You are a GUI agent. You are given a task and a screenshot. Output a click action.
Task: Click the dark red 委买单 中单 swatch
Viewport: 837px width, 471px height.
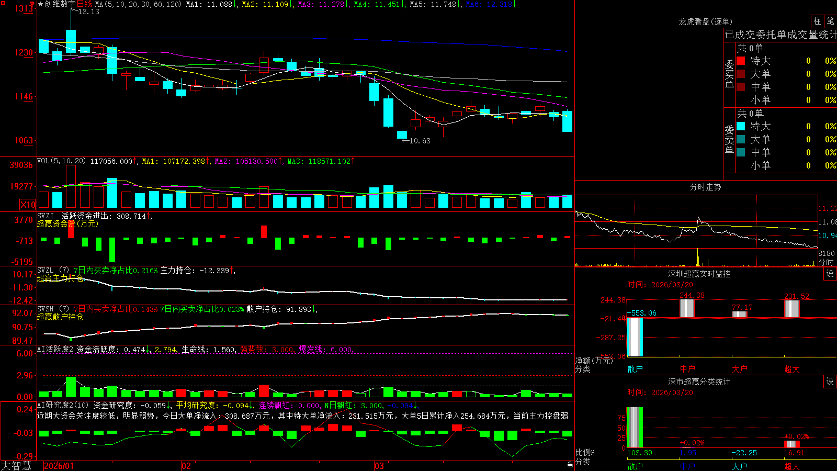point(741,87)
